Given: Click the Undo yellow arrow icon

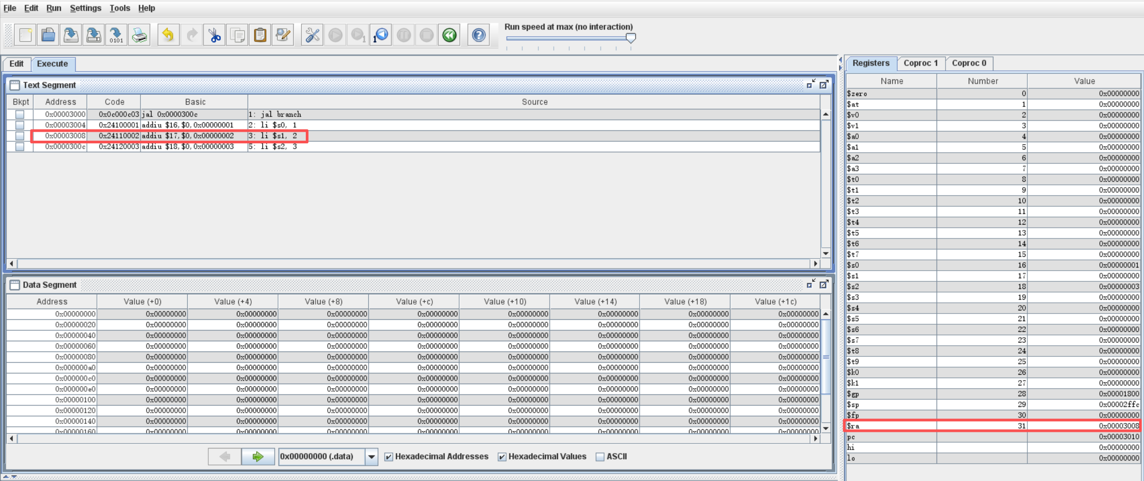Looking at the screenshot, I should coord(168,35).
